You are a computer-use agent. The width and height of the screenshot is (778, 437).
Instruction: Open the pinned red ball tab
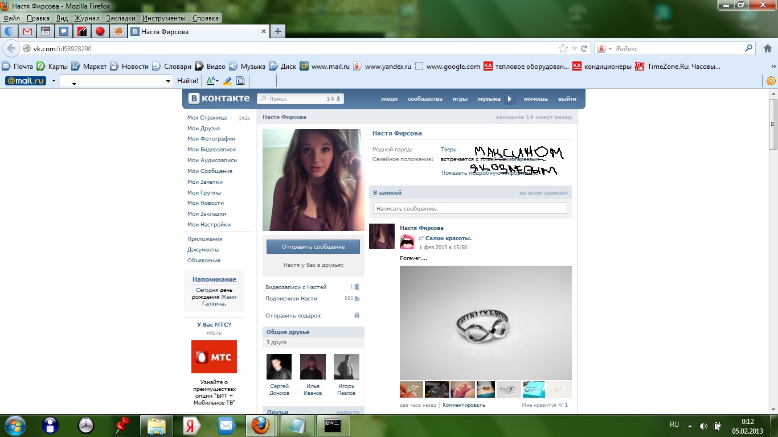pos(100,31)
